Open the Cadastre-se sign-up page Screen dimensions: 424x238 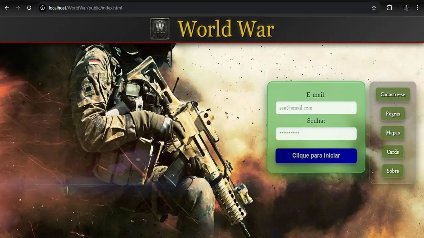point(393,95)
